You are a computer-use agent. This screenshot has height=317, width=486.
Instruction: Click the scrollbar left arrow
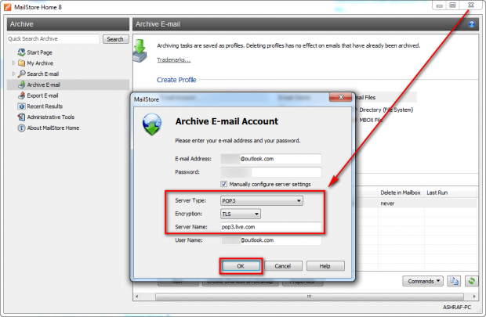pos(137,297)
